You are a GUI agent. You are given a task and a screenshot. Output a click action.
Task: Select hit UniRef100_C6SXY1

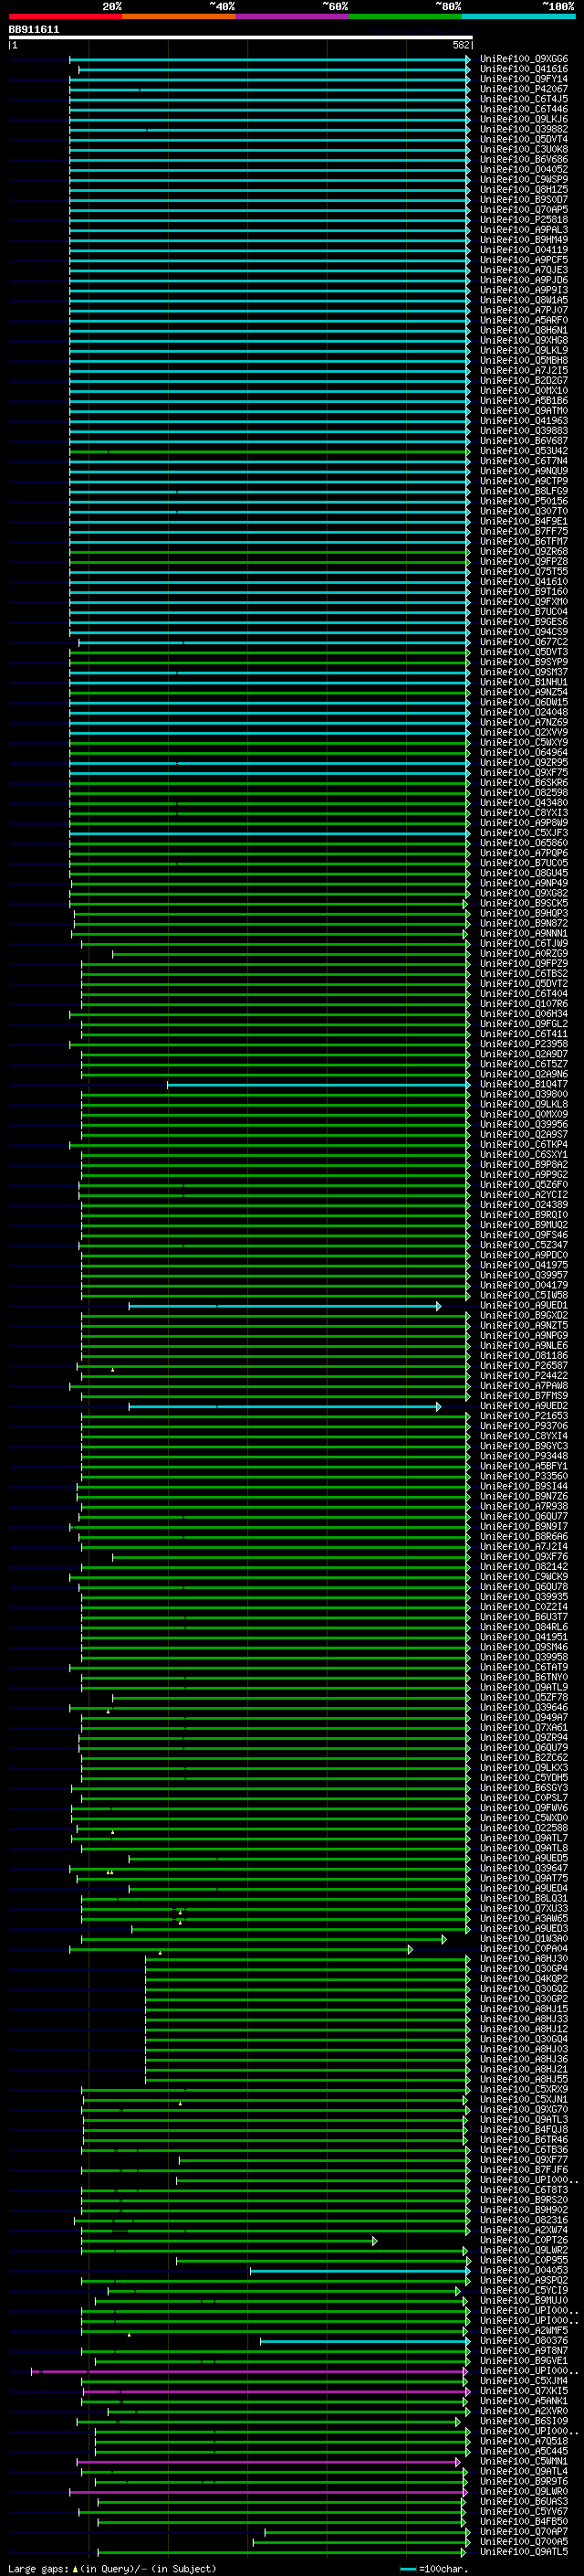(x=523, y=1154)
